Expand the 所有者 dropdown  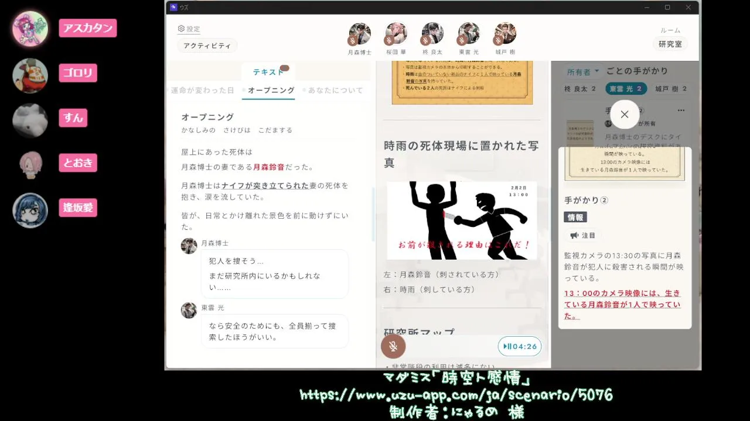[583, 72]
